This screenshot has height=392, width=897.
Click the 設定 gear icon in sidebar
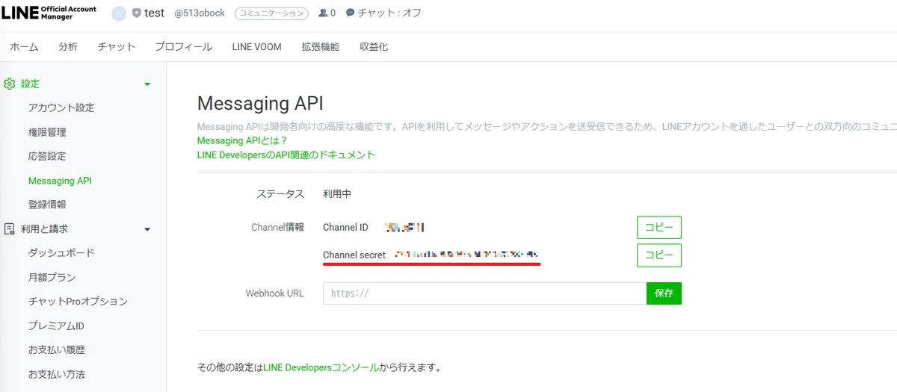coord(10,84)
